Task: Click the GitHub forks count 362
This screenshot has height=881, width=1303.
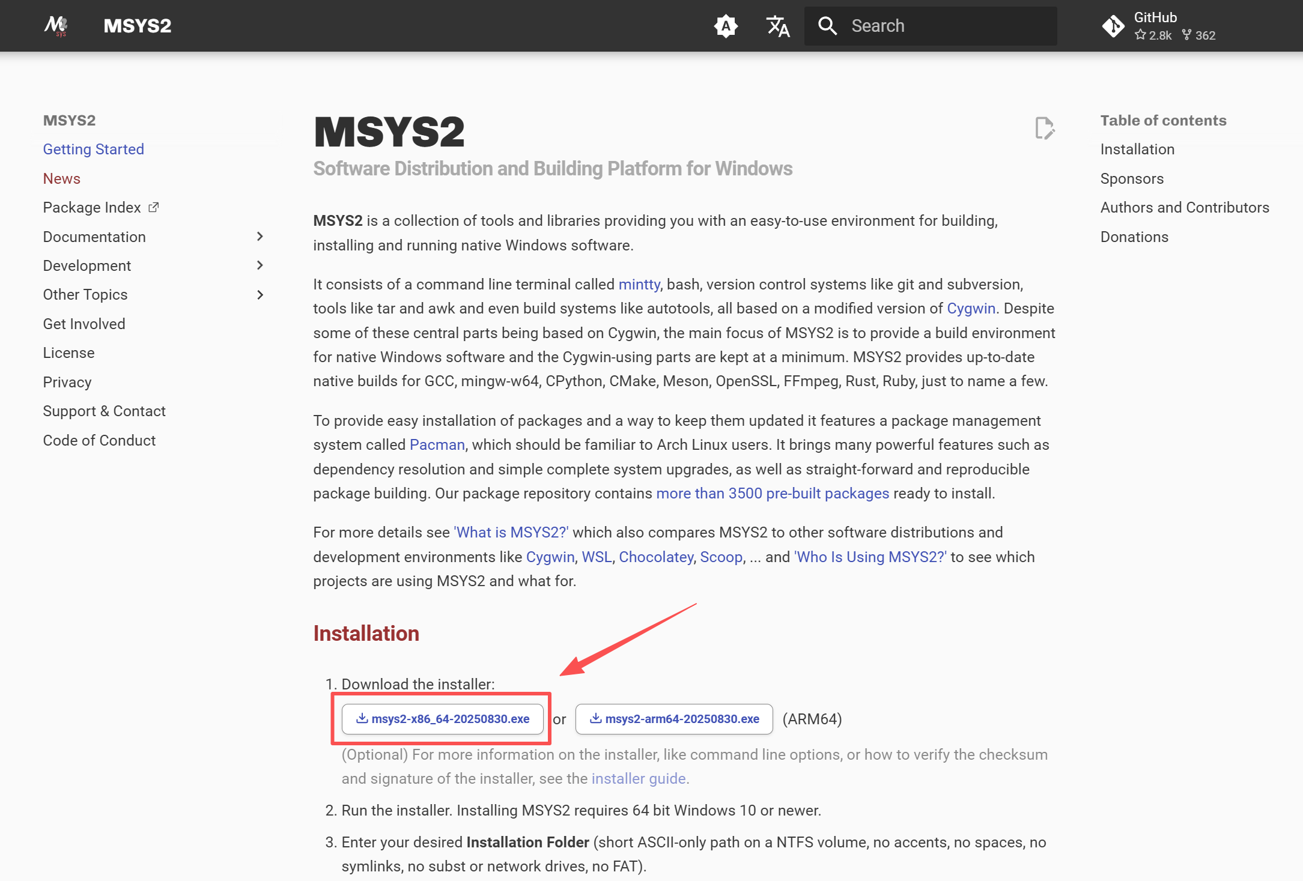Action: pyautogui.click(x=1199, y=35)
